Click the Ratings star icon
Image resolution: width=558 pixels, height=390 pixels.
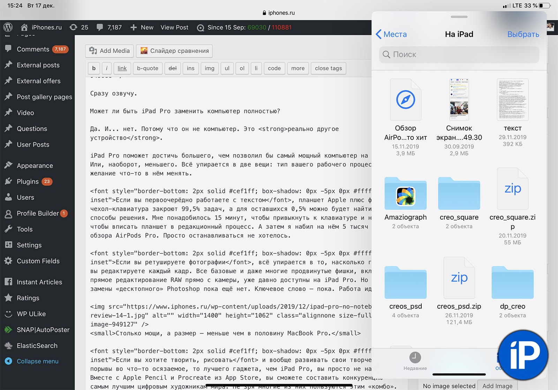(x=8, y=298)
